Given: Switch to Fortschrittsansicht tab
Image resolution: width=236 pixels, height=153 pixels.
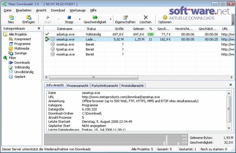Looking at the screenshot, I should pyautogui.click(x=105, y=86).
